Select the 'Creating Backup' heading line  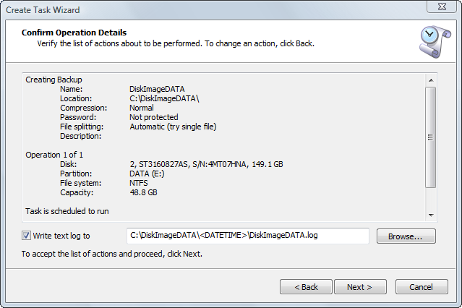54,80
